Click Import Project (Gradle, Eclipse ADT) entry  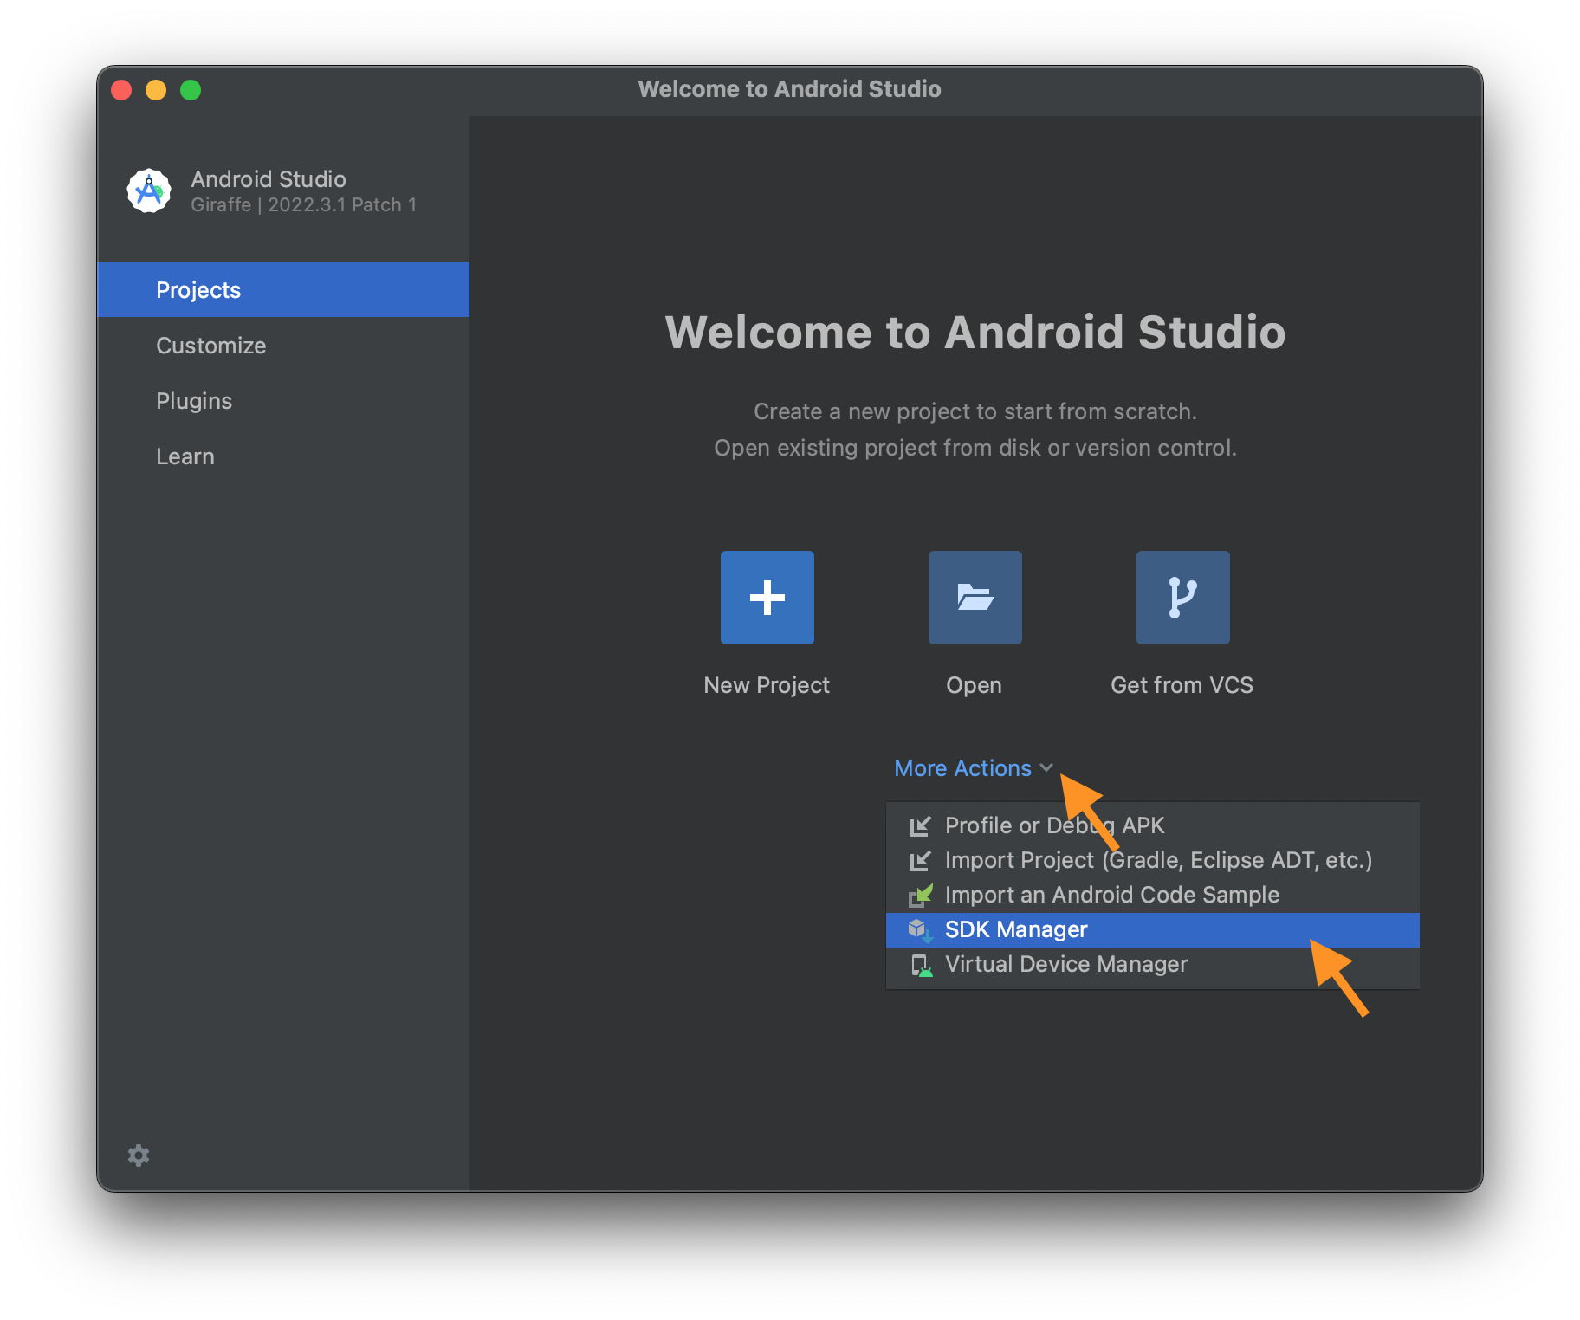(x=1158, y=861)
